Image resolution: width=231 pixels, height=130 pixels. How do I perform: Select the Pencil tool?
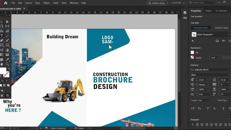(x=7, y=40)
